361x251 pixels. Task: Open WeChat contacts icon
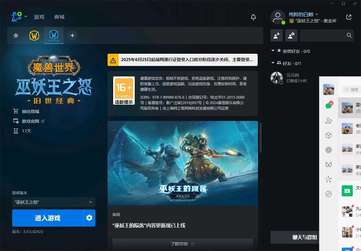[329, 121]
